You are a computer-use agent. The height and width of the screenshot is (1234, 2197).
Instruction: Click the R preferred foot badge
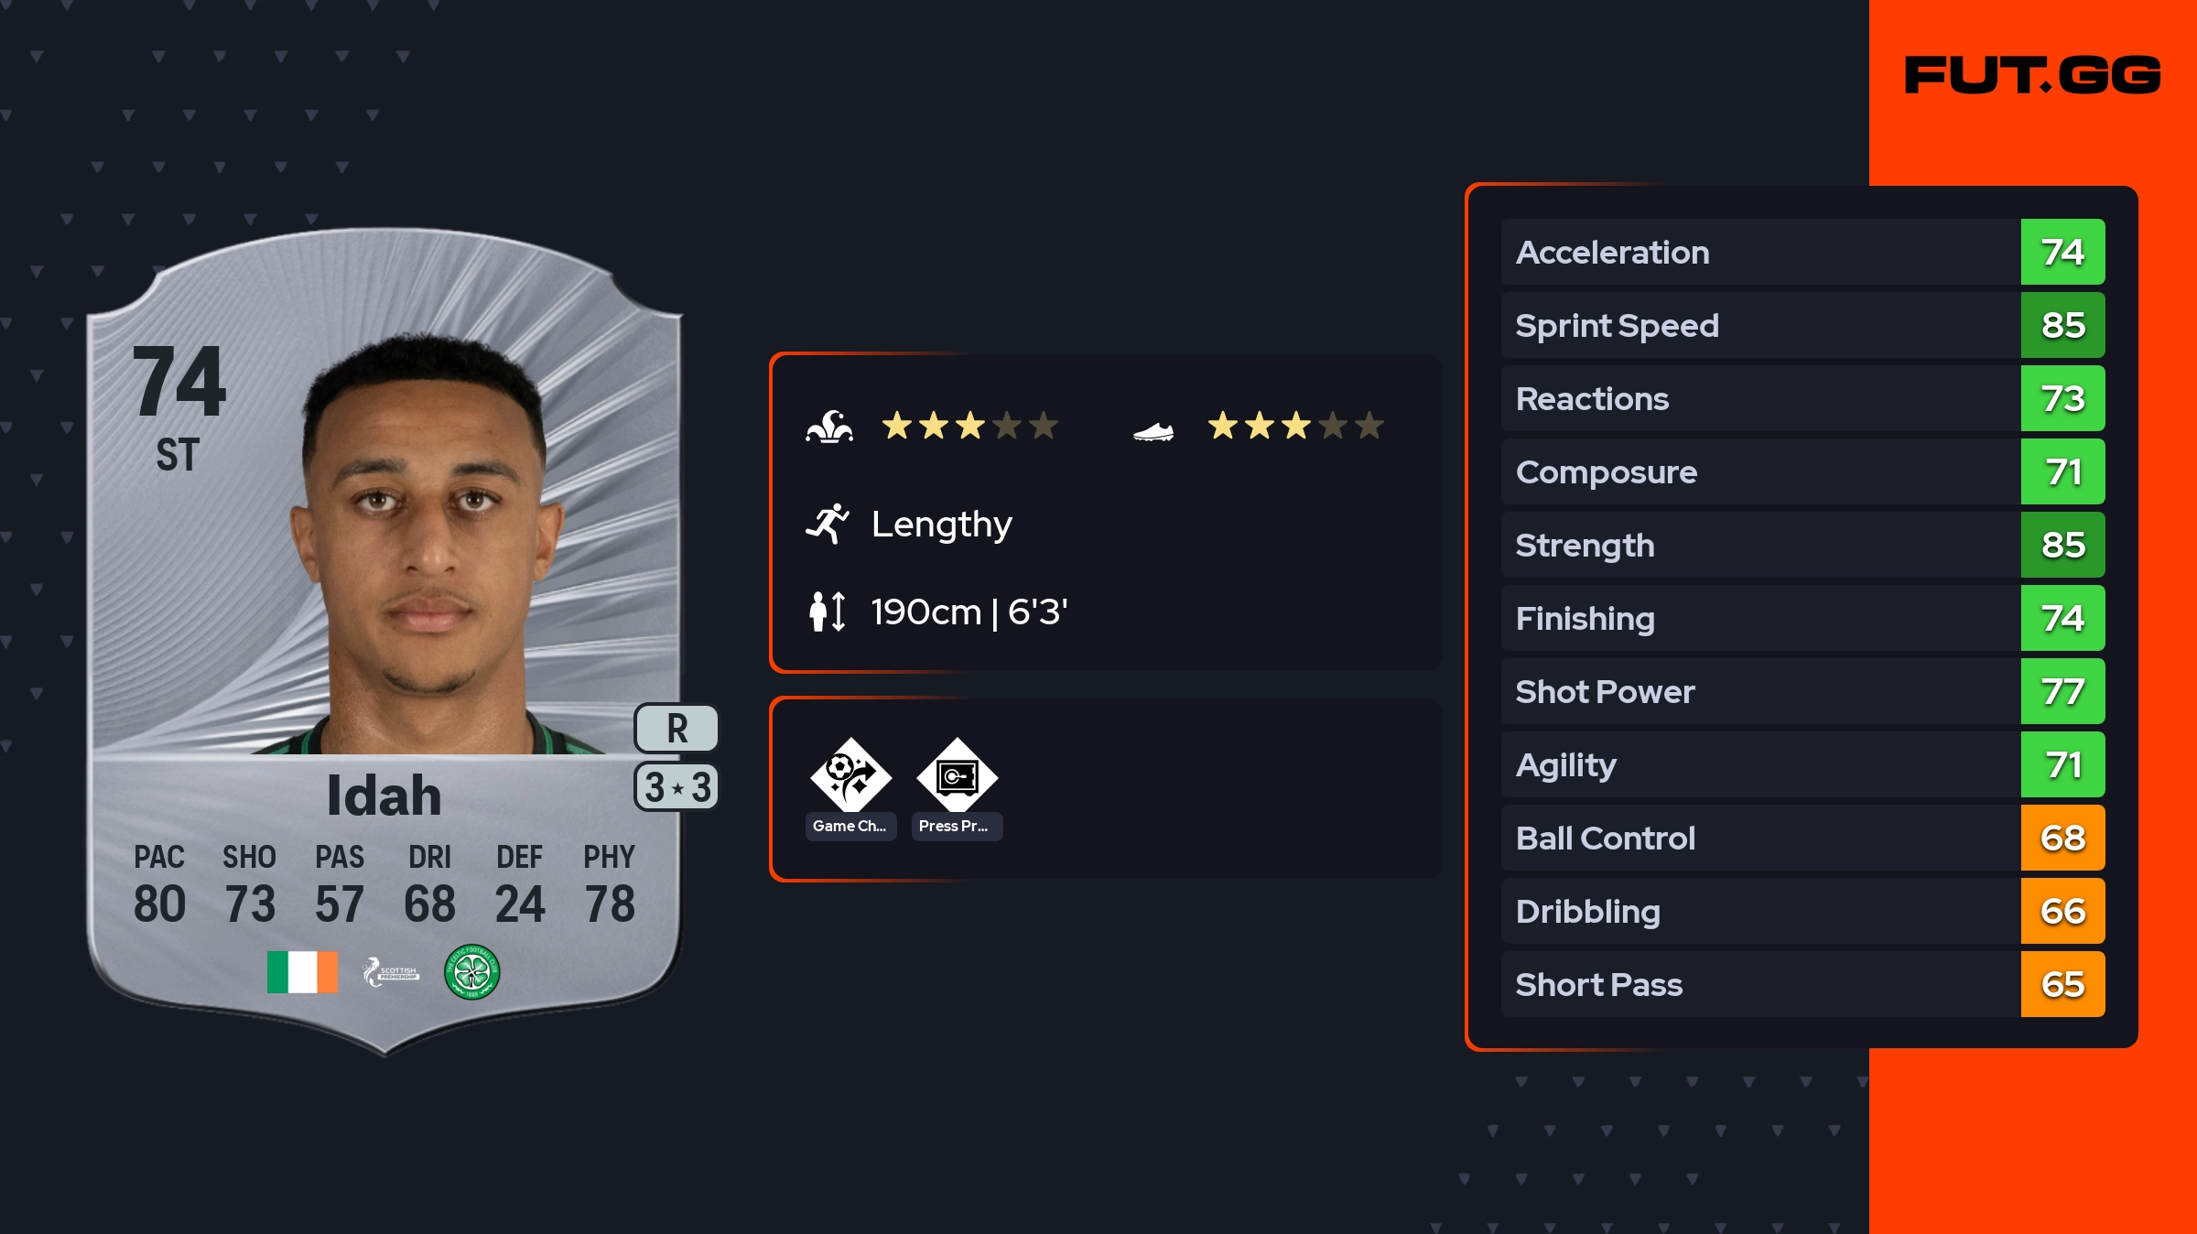click(676, 729)
